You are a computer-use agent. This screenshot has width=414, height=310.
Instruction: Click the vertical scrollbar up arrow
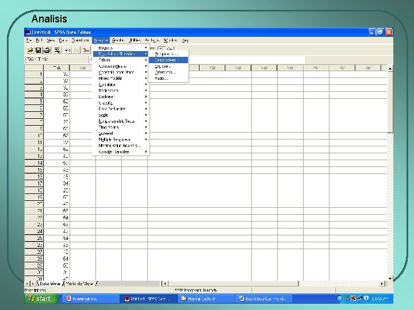(x=390, y=68)
